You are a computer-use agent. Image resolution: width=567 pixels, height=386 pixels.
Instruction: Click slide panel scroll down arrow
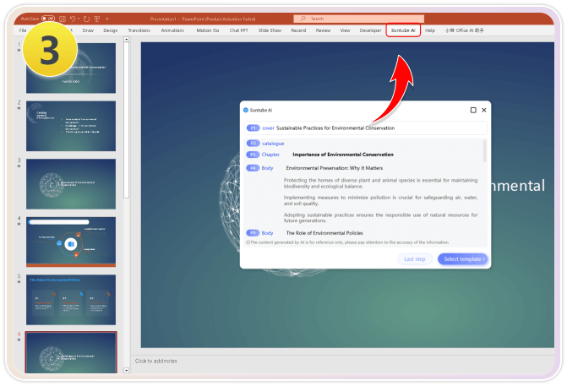click(126, 370)
